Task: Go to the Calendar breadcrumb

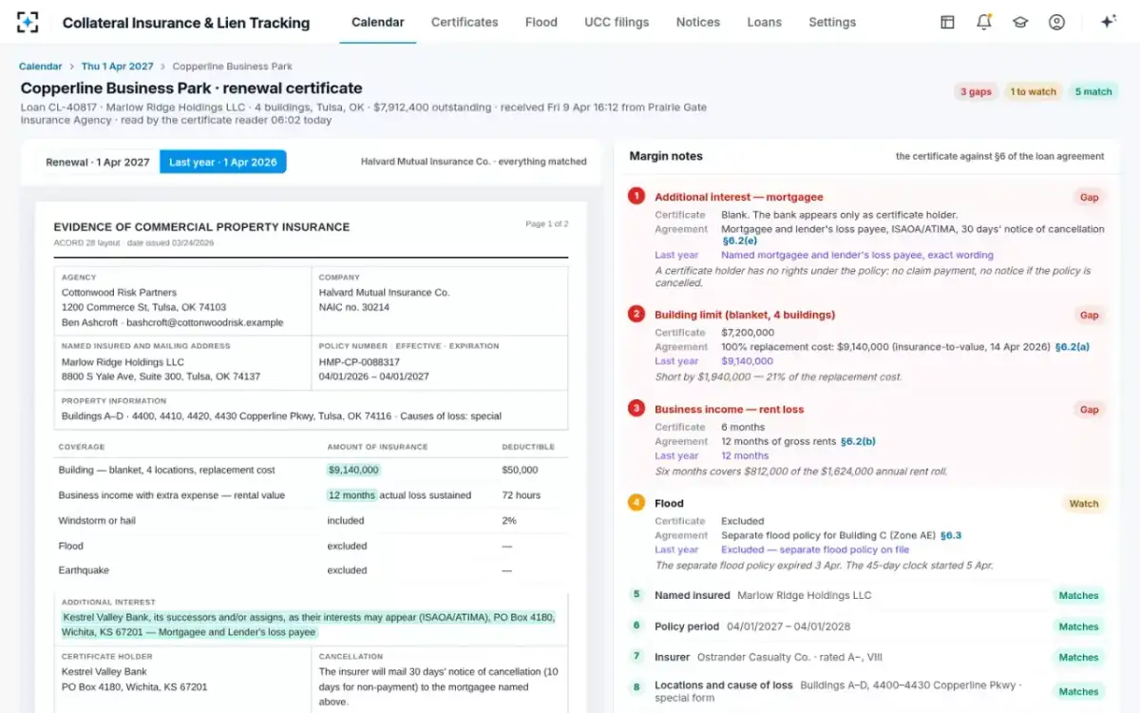Action: pyautogui.click(x=41, y=67)
